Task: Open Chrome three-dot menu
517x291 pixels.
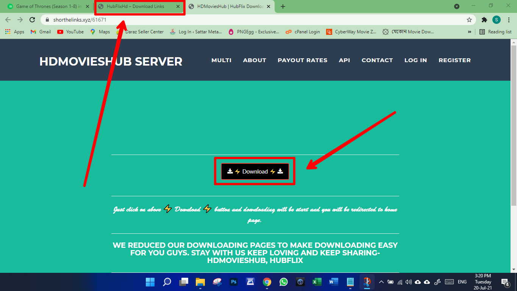Action: (508, 20)
